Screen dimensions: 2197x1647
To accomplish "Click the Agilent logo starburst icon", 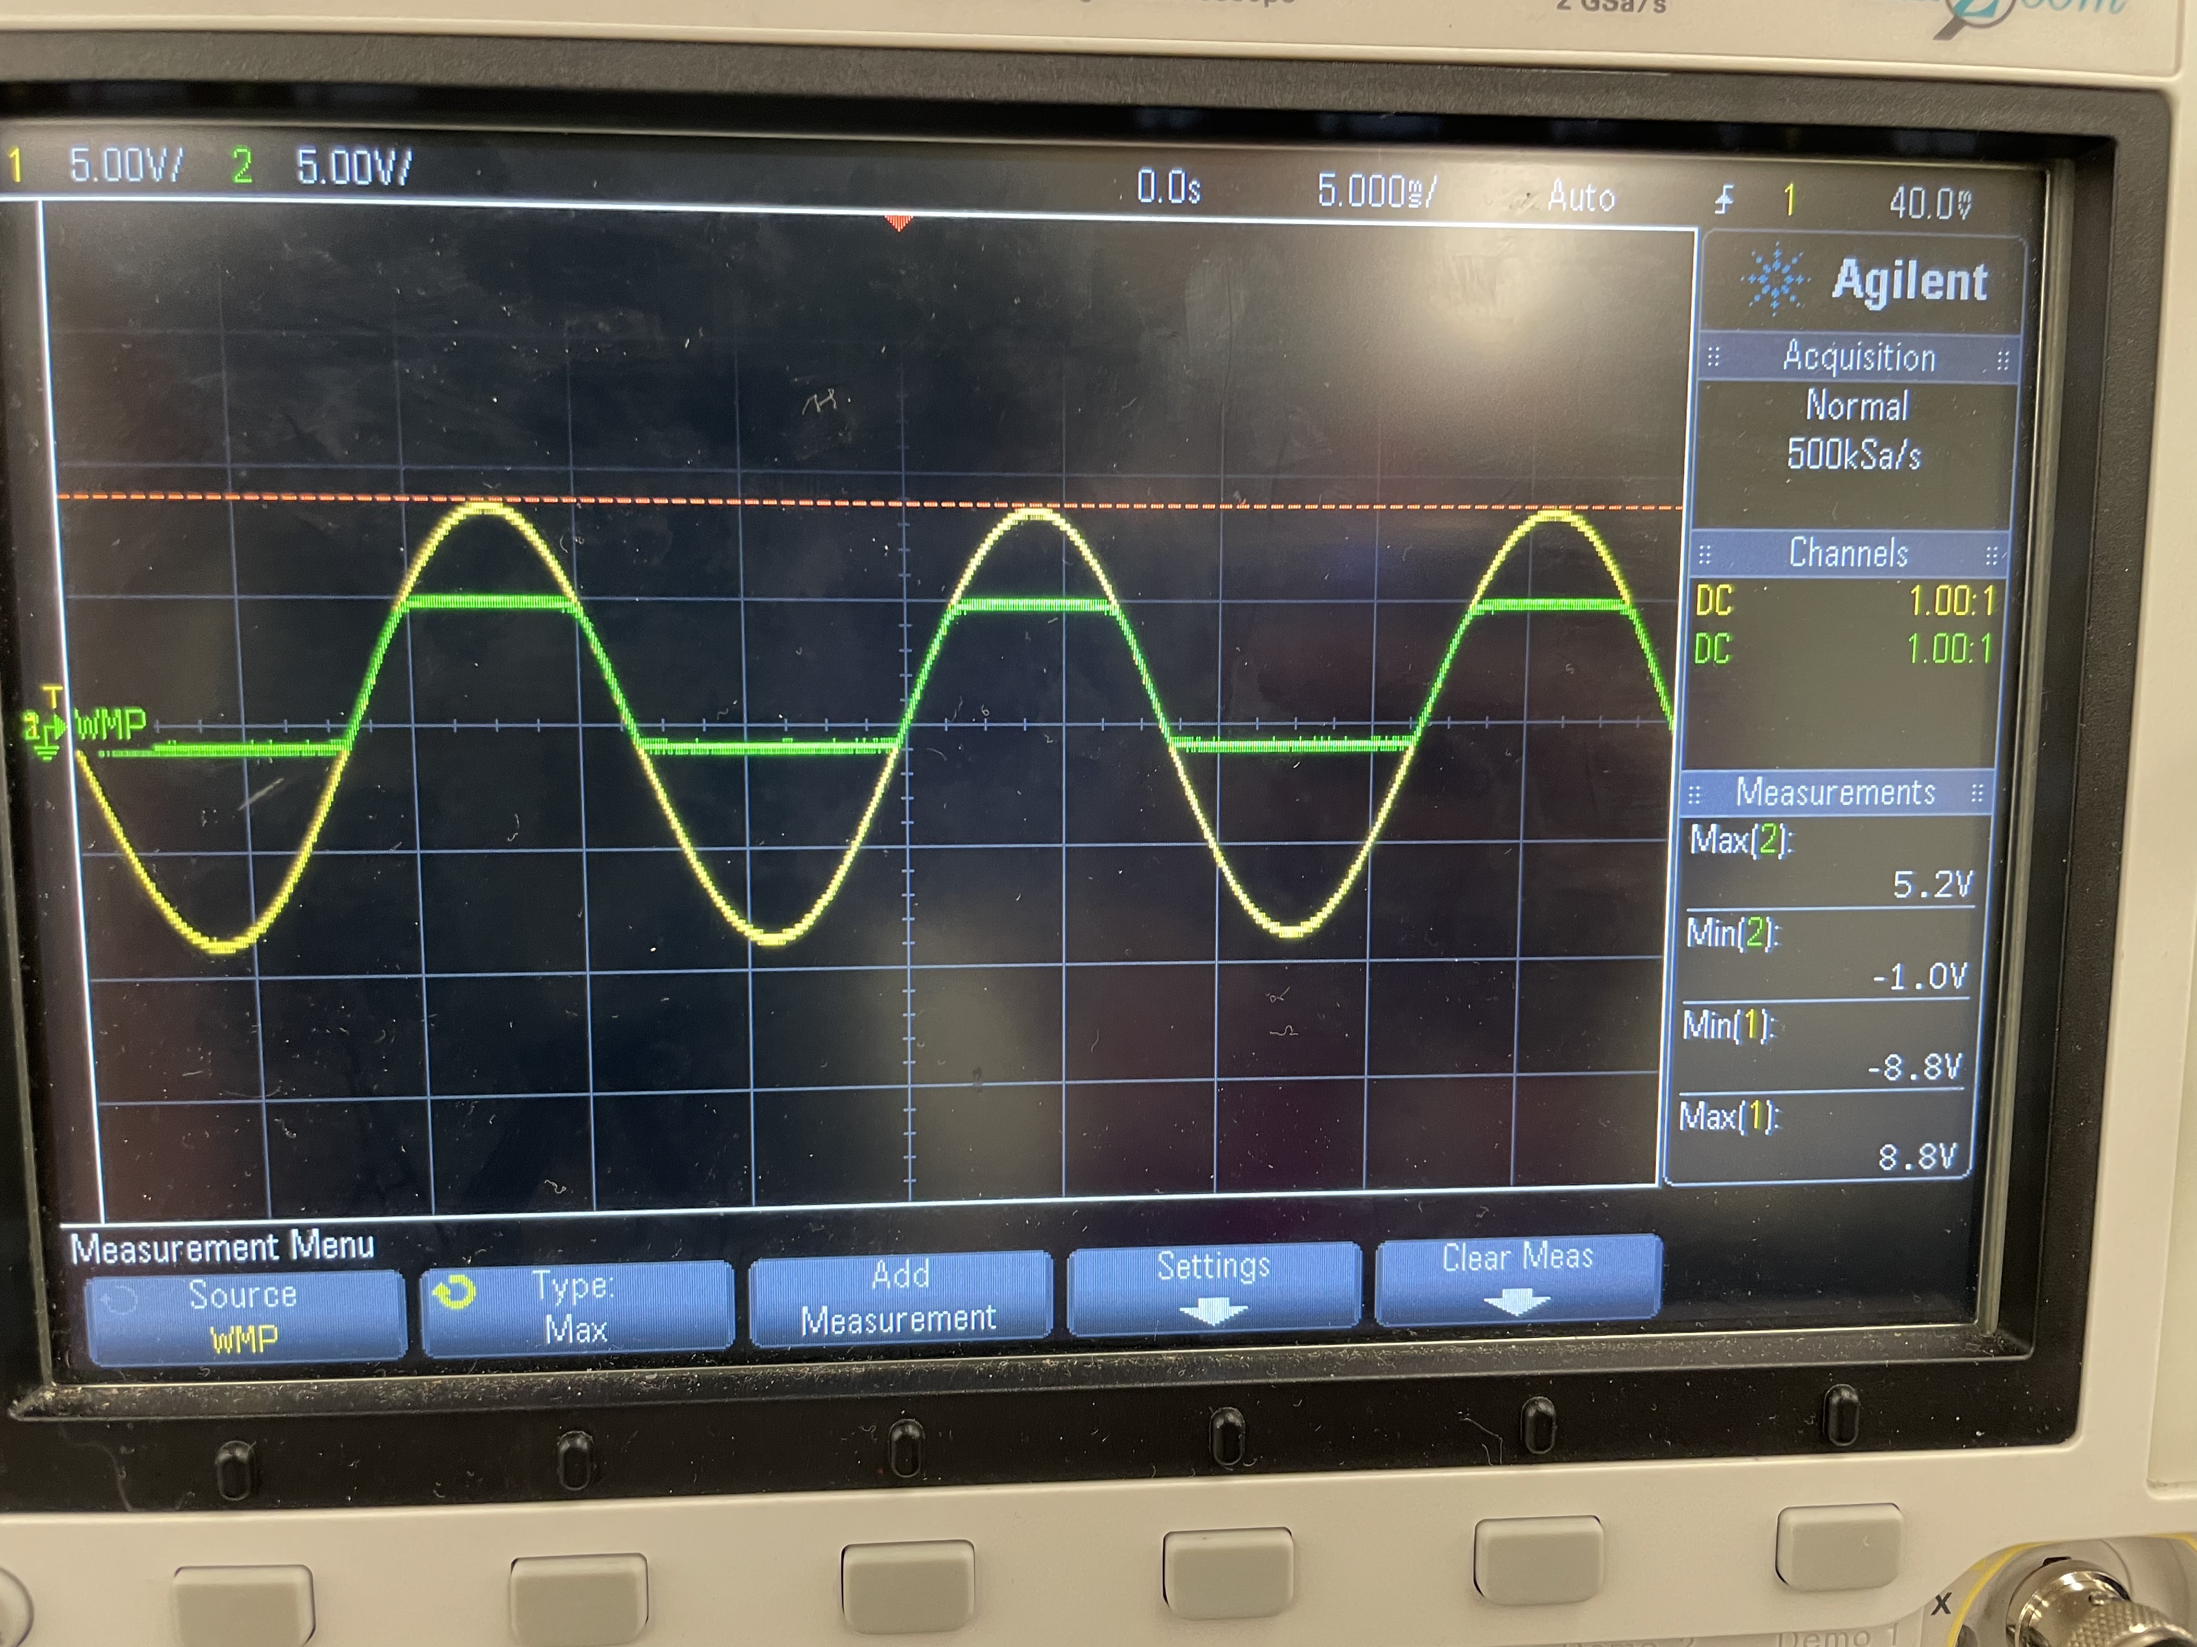I will 1775,281.
